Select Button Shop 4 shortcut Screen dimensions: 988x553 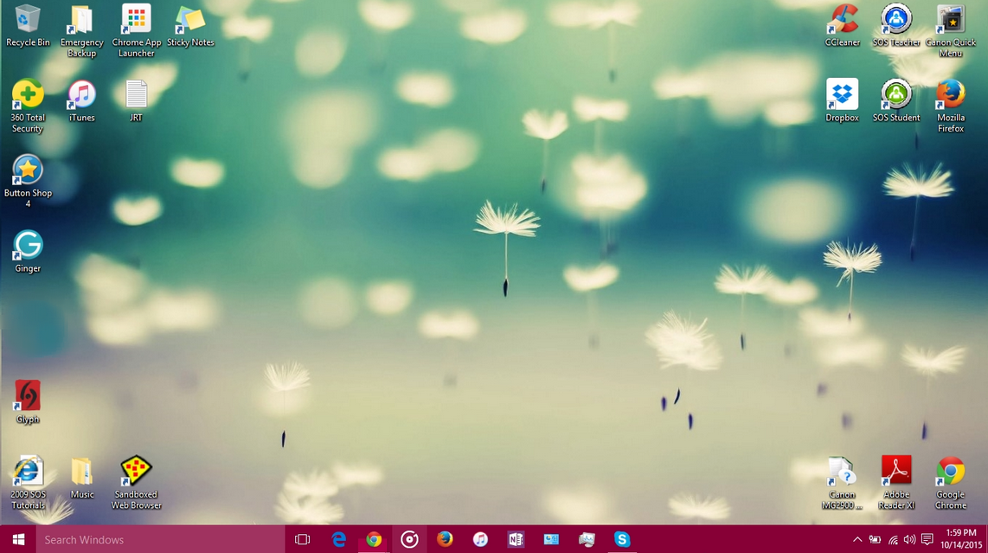click(28, 181)
